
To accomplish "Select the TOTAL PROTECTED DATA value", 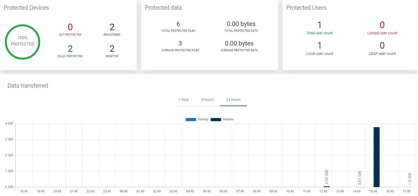I will (241, 24).
